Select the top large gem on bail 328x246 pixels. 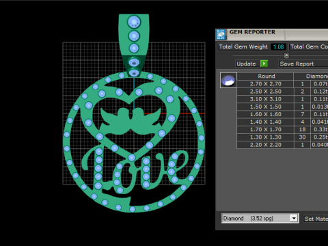click(x=134, y=22)
